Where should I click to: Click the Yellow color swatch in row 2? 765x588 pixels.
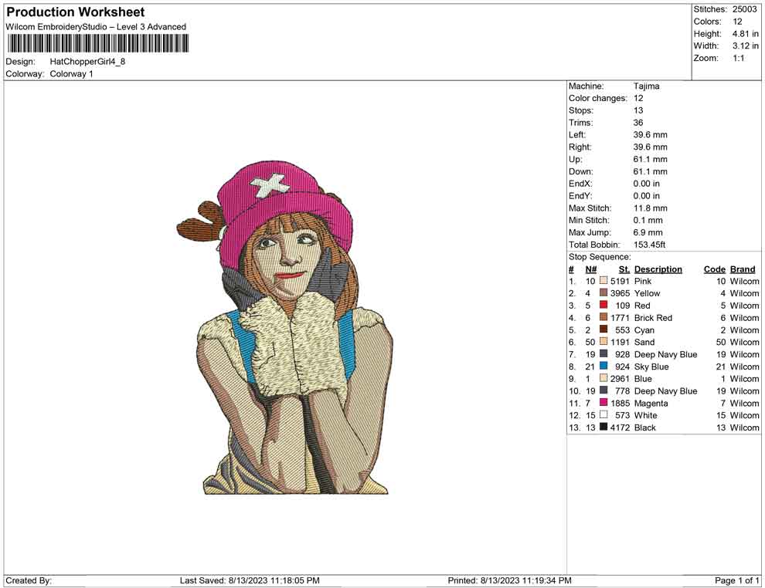(x=603, y=292)
